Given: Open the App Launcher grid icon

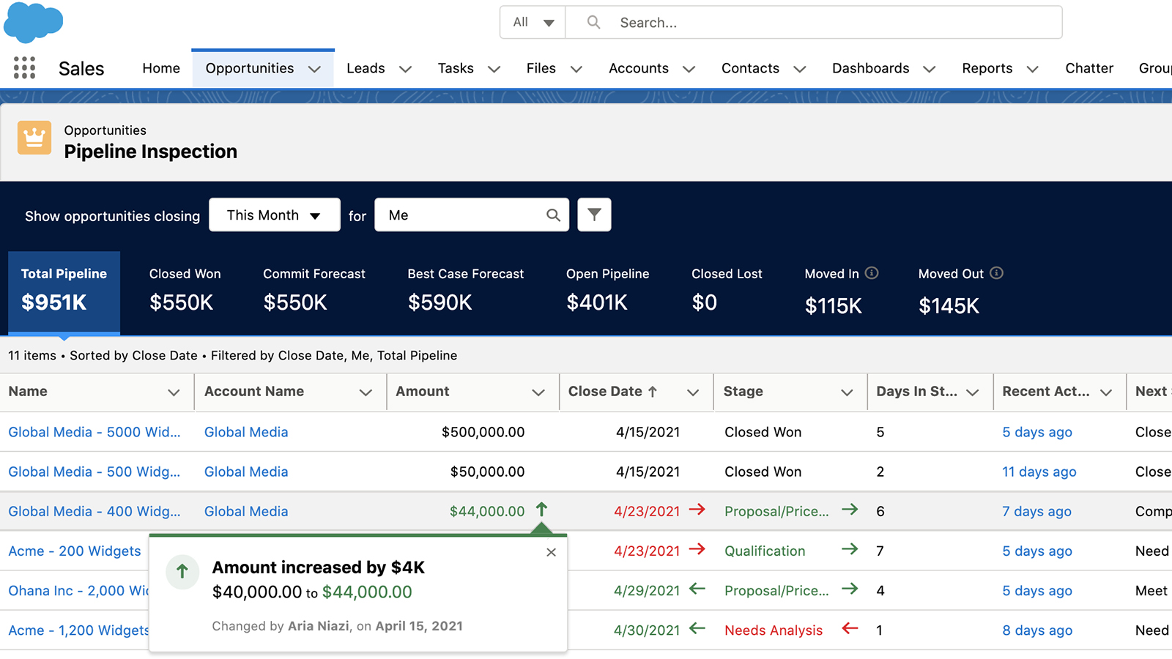Looking at the screenshot, I should coord(24,67).
